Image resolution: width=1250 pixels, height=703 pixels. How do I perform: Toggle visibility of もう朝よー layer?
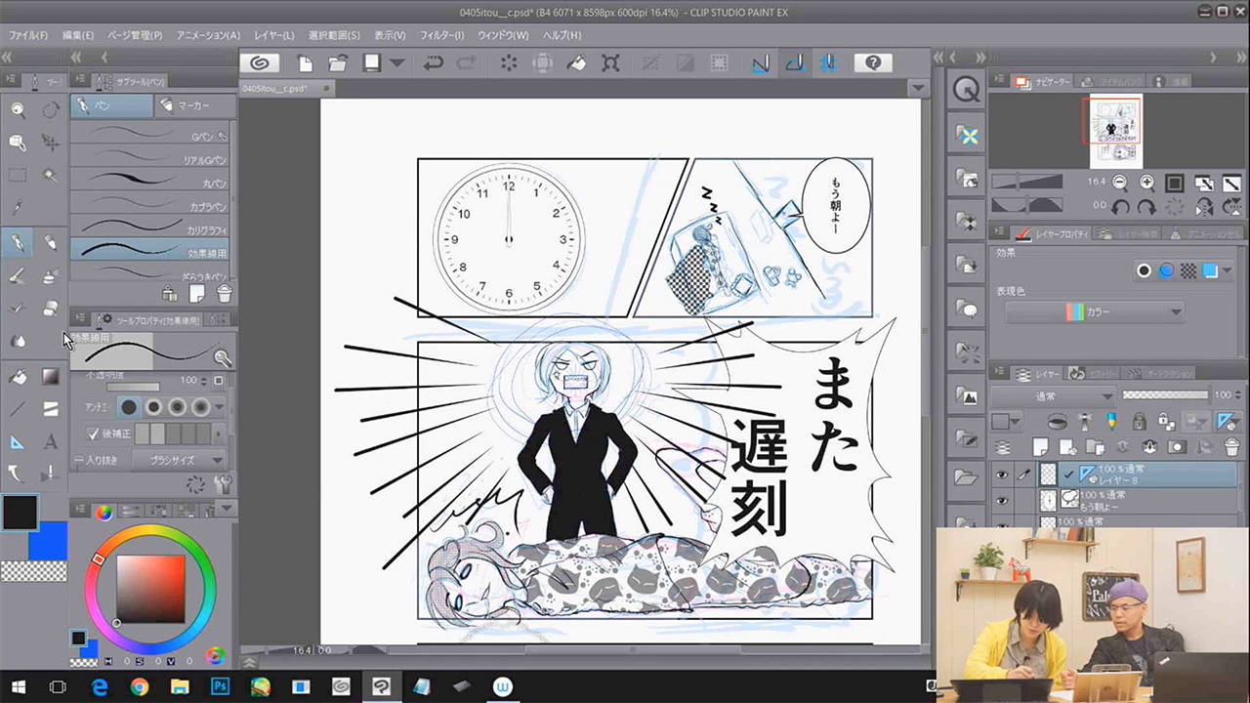click(x=1001, y=501)
